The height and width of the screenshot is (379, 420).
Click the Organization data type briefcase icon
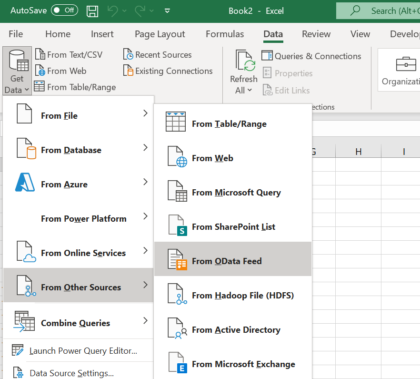[406, 64]
